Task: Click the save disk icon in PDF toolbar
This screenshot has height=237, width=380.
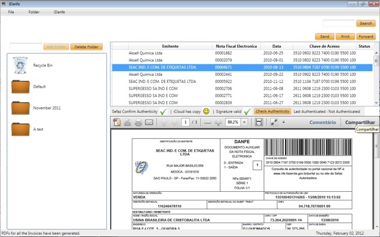Action: [127, 122]
